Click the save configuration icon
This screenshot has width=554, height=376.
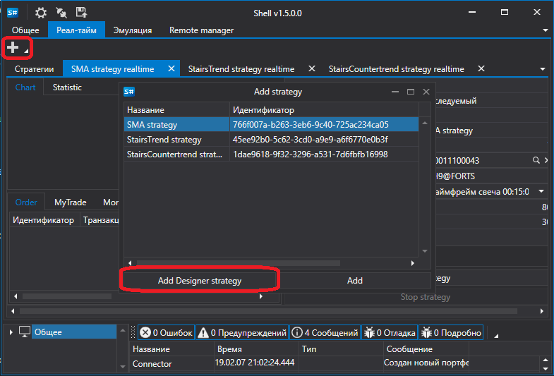point(82,13)
